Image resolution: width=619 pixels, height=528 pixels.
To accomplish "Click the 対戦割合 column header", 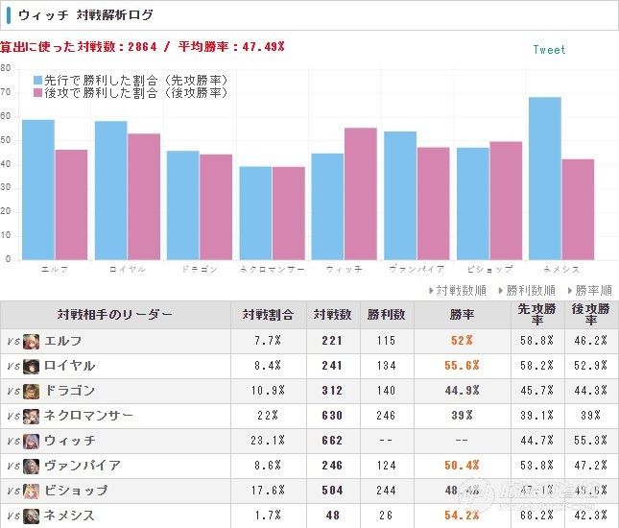I will click(269, 315).
